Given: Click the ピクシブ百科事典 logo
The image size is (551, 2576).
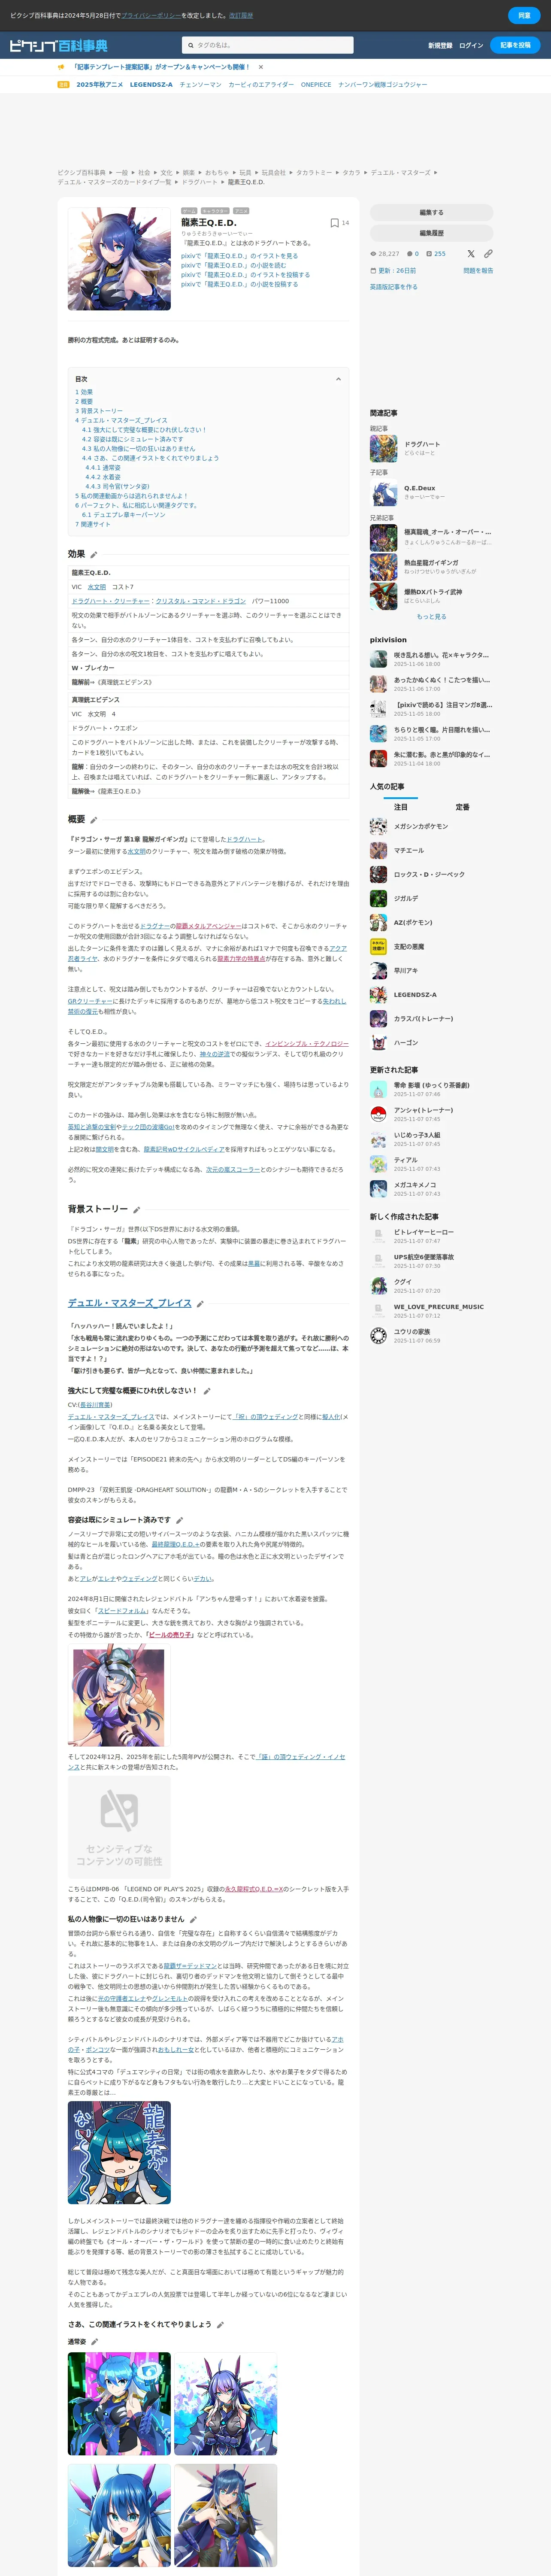Looking at the screenshot, I should (58, 45).
